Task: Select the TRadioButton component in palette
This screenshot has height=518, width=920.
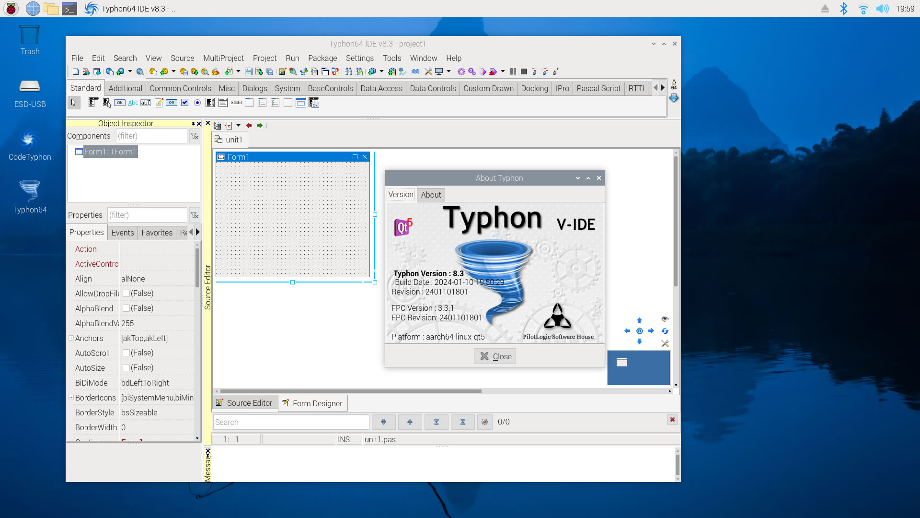Action: pos(197,103)
